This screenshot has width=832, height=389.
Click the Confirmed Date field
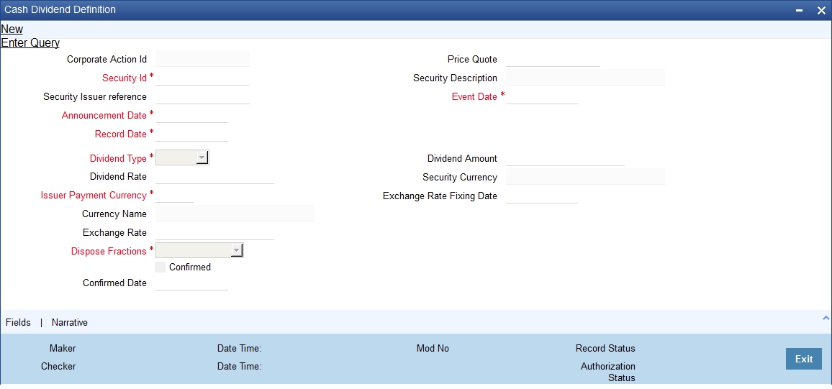point(191,283)
